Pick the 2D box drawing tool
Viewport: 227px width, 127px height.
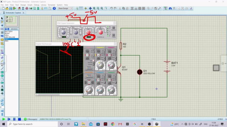[x=2, y=72]
